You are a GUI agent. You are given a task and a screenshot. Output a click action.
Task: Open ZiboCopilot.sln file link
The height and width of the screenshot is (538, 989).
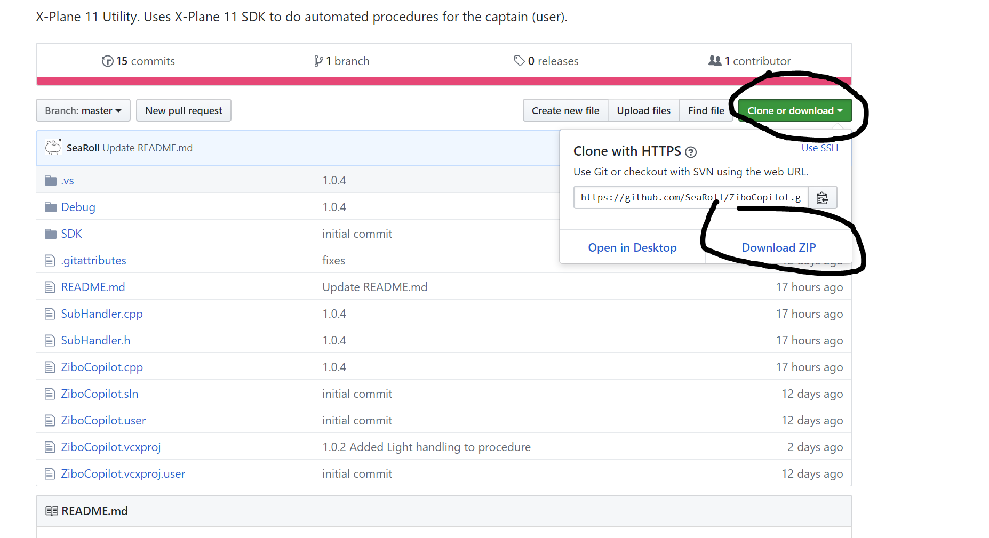tap(99, 394)
